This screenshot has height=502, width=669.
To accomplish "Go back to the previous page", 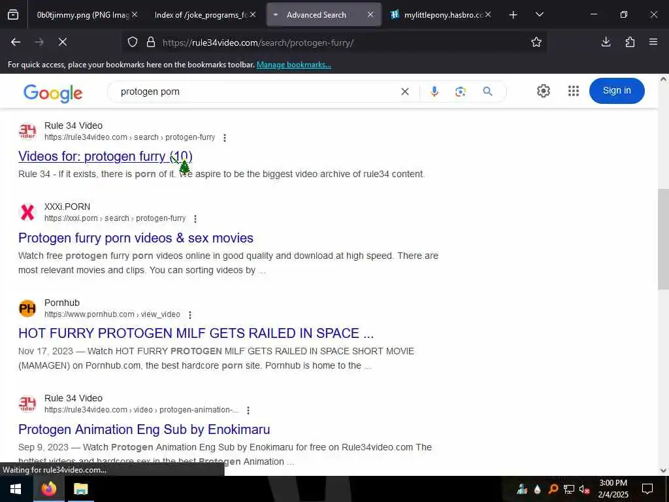I will coord(16,42).
